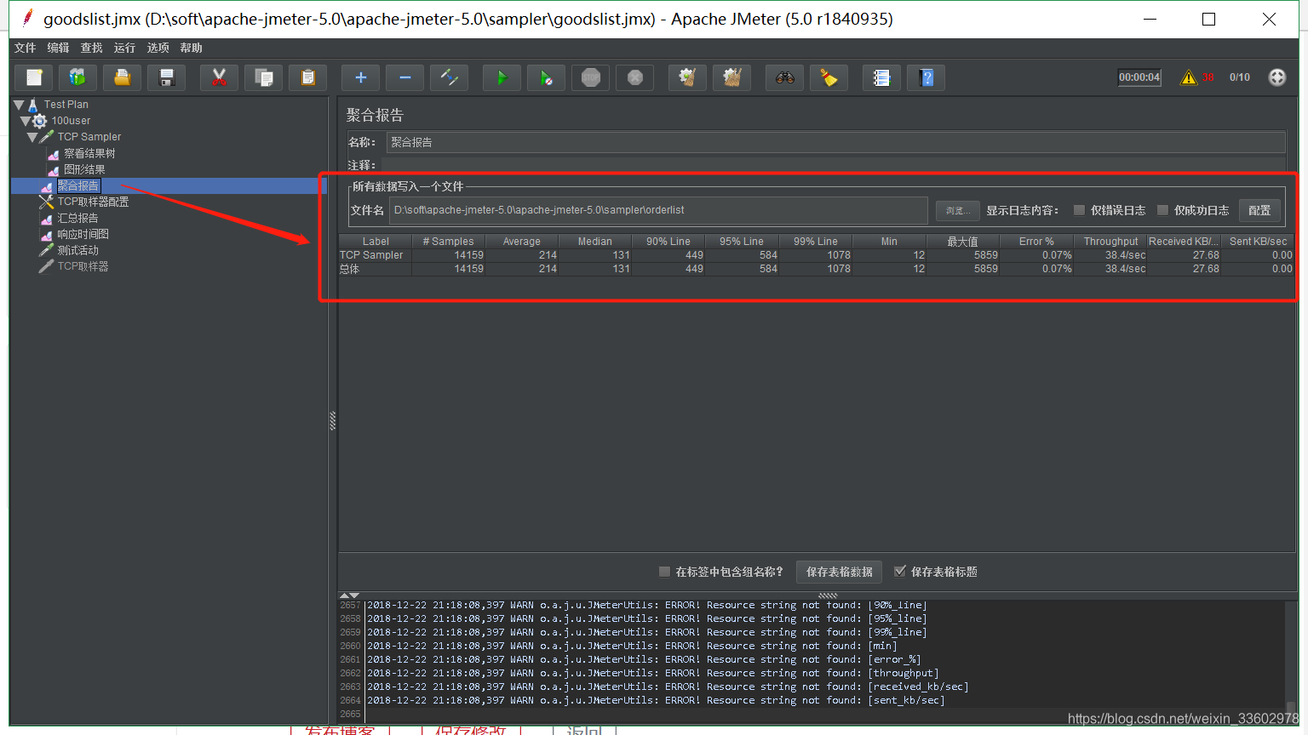Collapse the Test Plan tree node
1308x735 pixels.
point(19,105)
